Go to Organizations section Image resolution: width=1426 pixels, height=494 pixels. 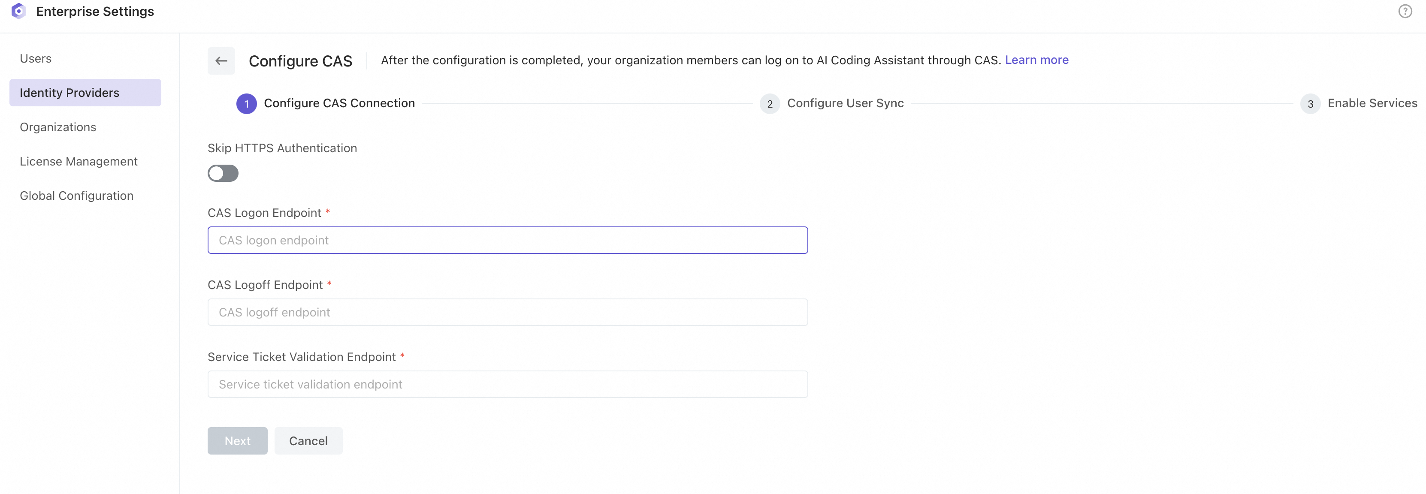[x=58, y=127]
